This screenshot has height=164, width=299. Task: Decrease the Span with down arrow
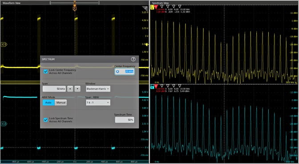77,89
